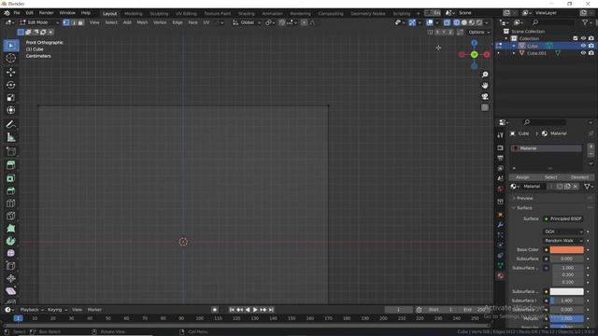Toggle the camera view icon
The width and height of the screenshot is (598, 336).
click(x=485, y=96)
